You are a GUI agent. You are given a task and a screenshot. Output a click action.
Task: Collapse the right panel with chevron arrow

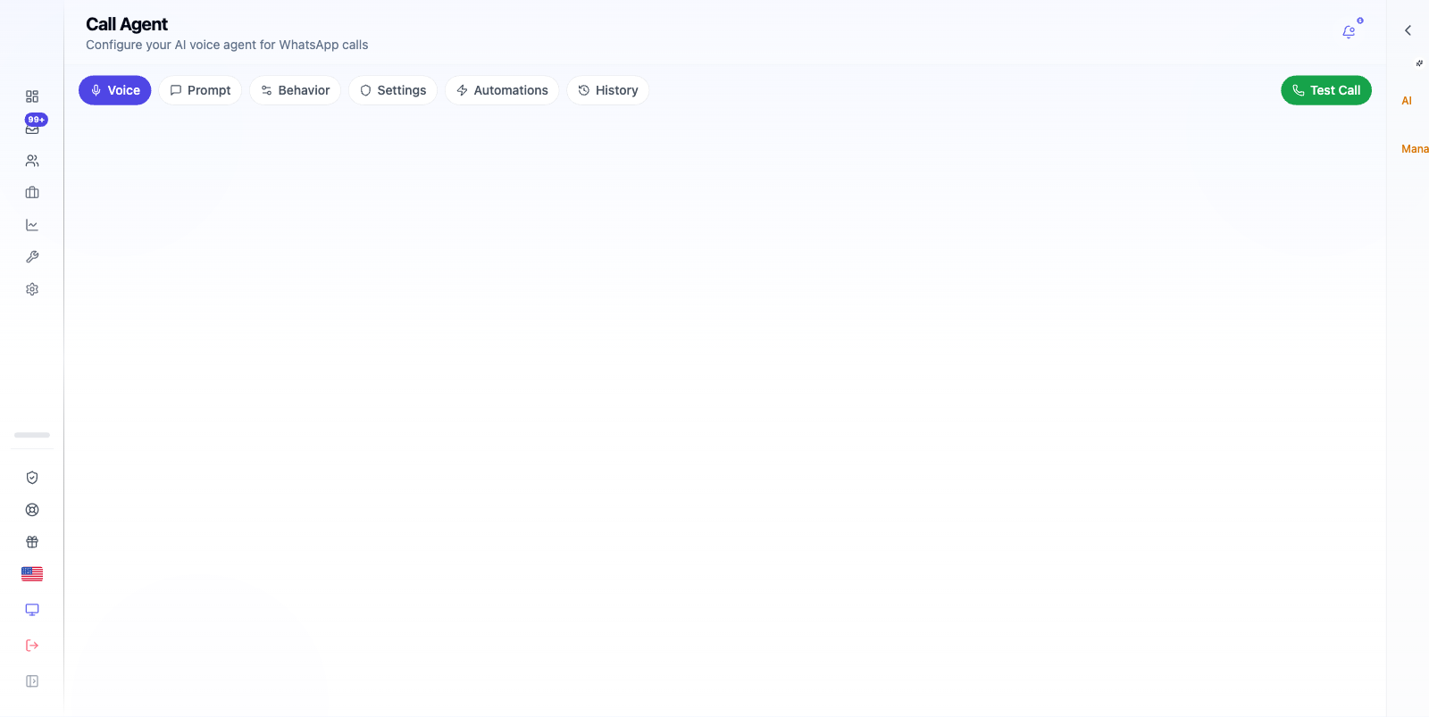click(1408, 30)
